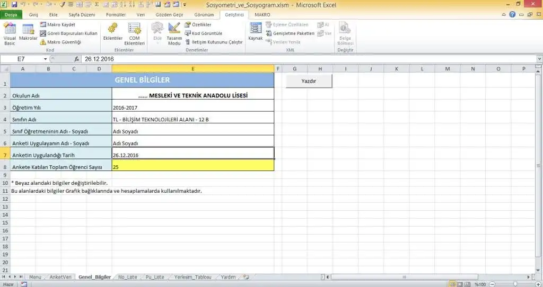
Task: Switch to the Sayfa Düzeni ribbon tab
Action: (82, 14)
